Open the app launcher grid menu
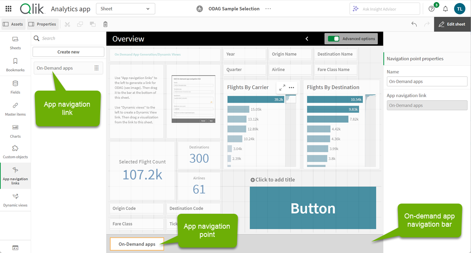The image size is (471, 253). [x=8, y=9]
